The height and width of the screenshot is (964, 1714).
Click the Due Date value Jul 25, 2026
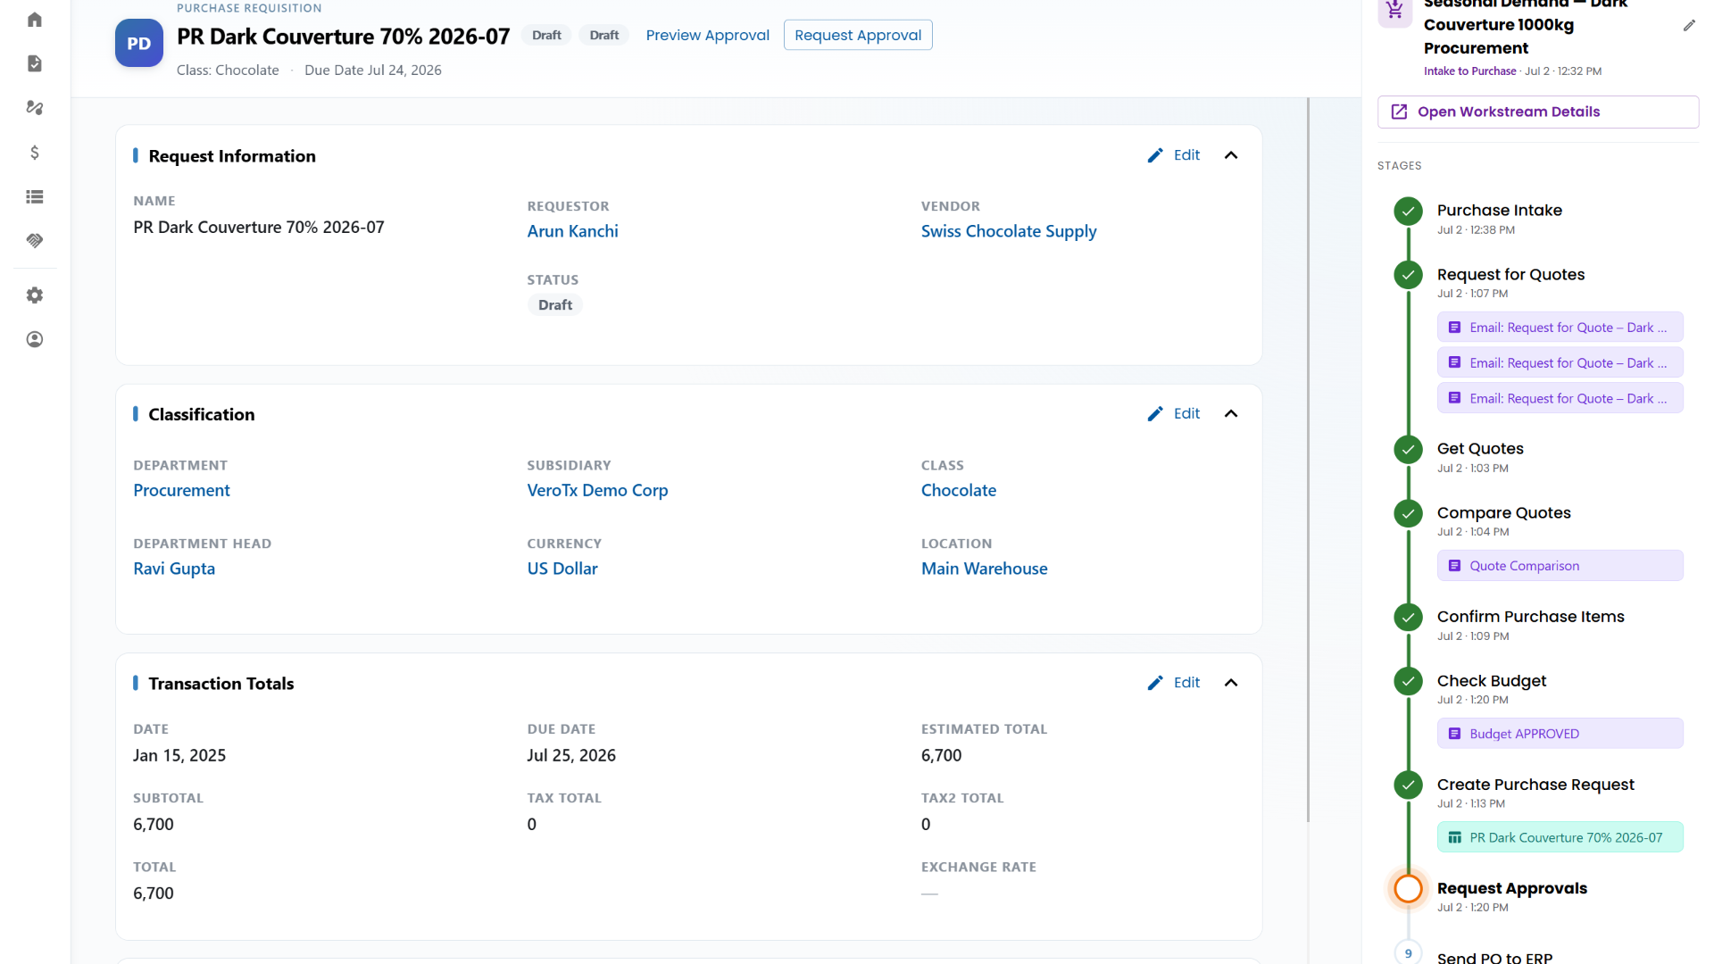click(x=571, y=756)
